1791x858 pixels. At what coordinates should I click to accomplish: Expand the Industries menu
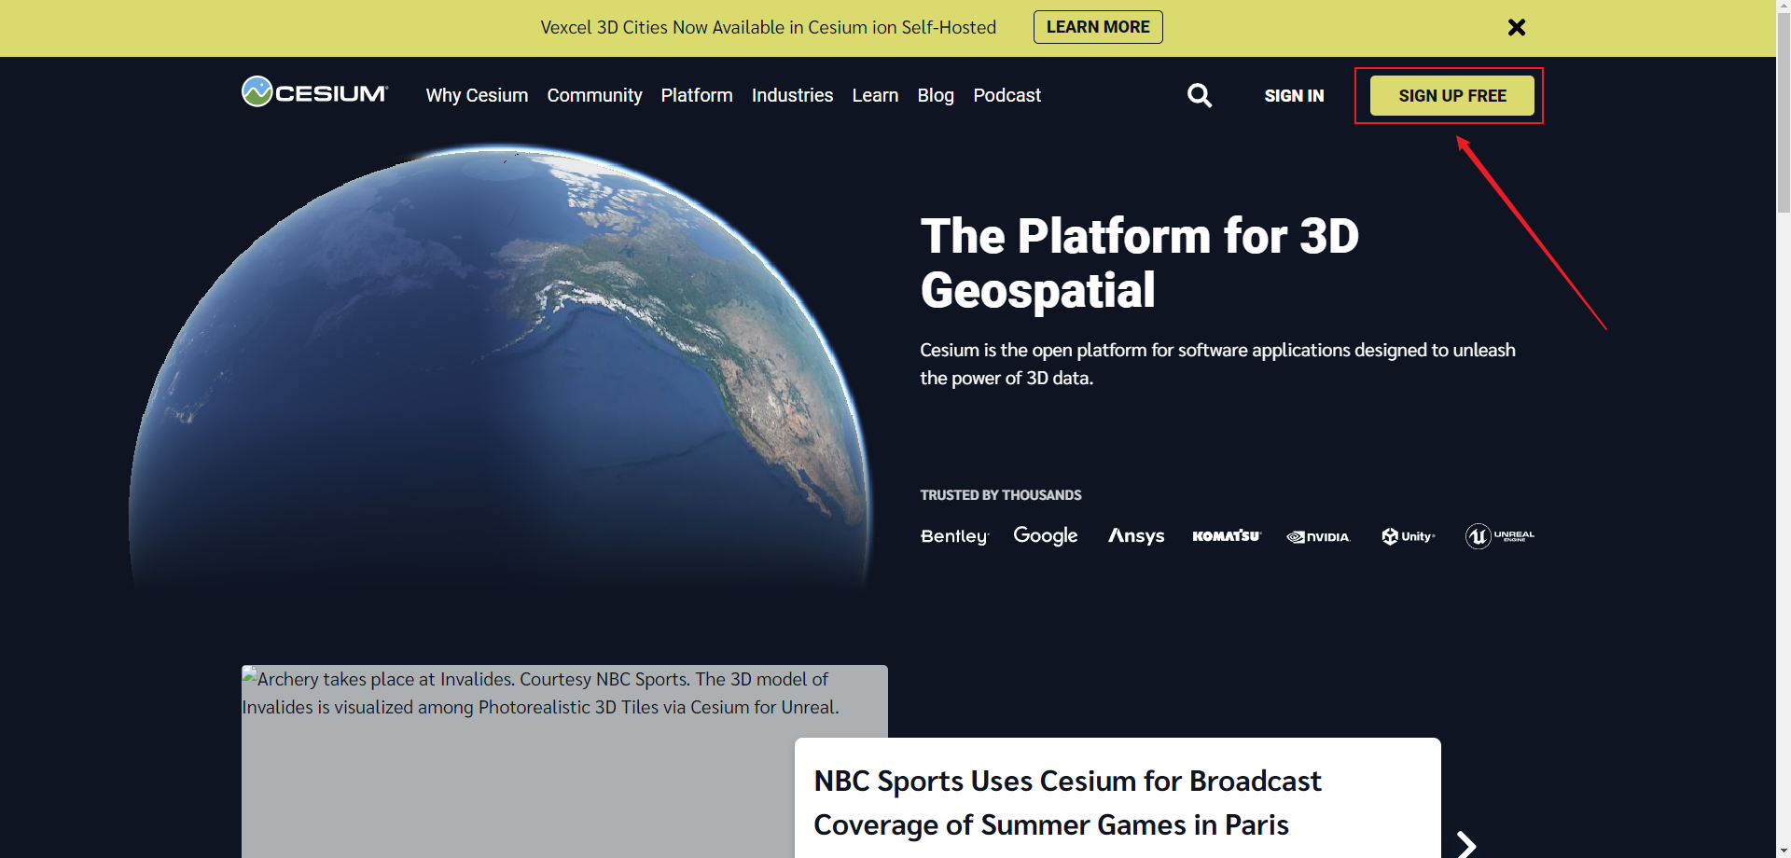click(x=792, y=95)
